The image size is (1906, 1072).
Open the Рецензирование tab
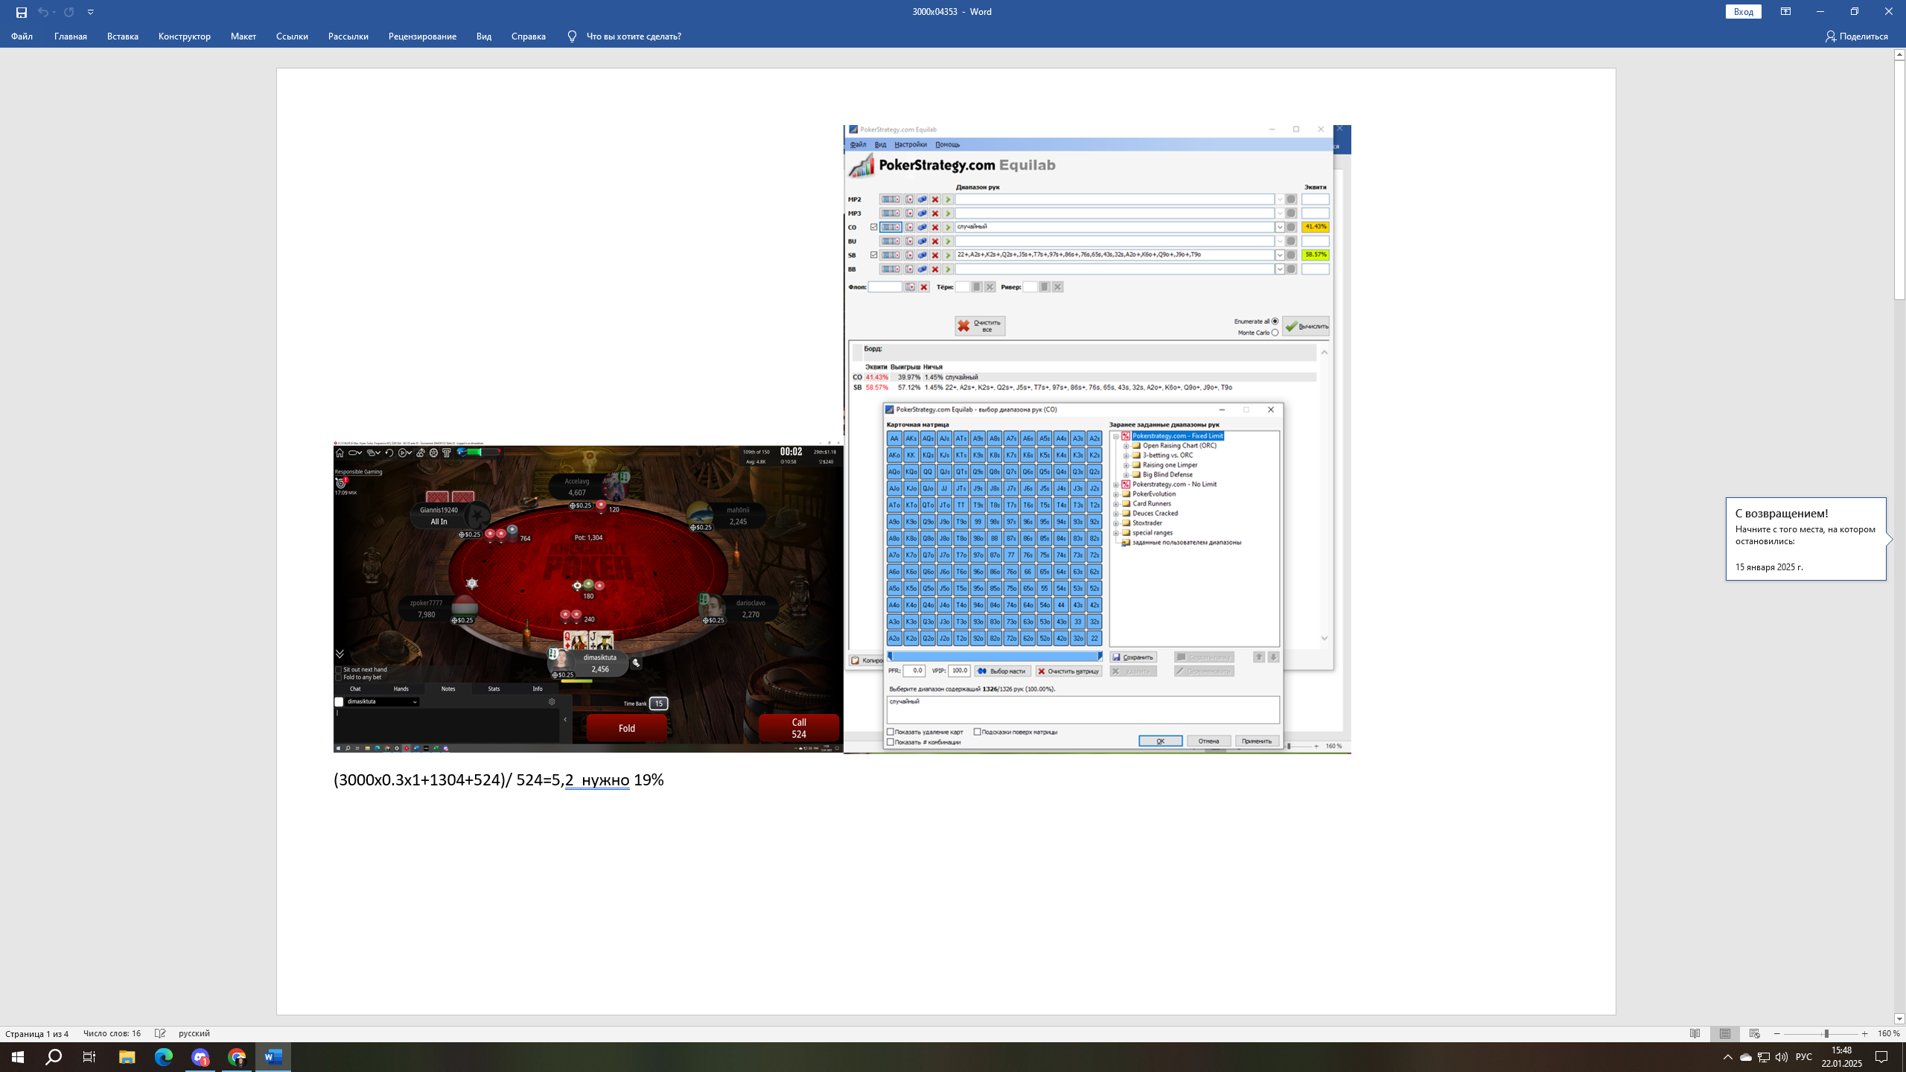tap(422, 36)
